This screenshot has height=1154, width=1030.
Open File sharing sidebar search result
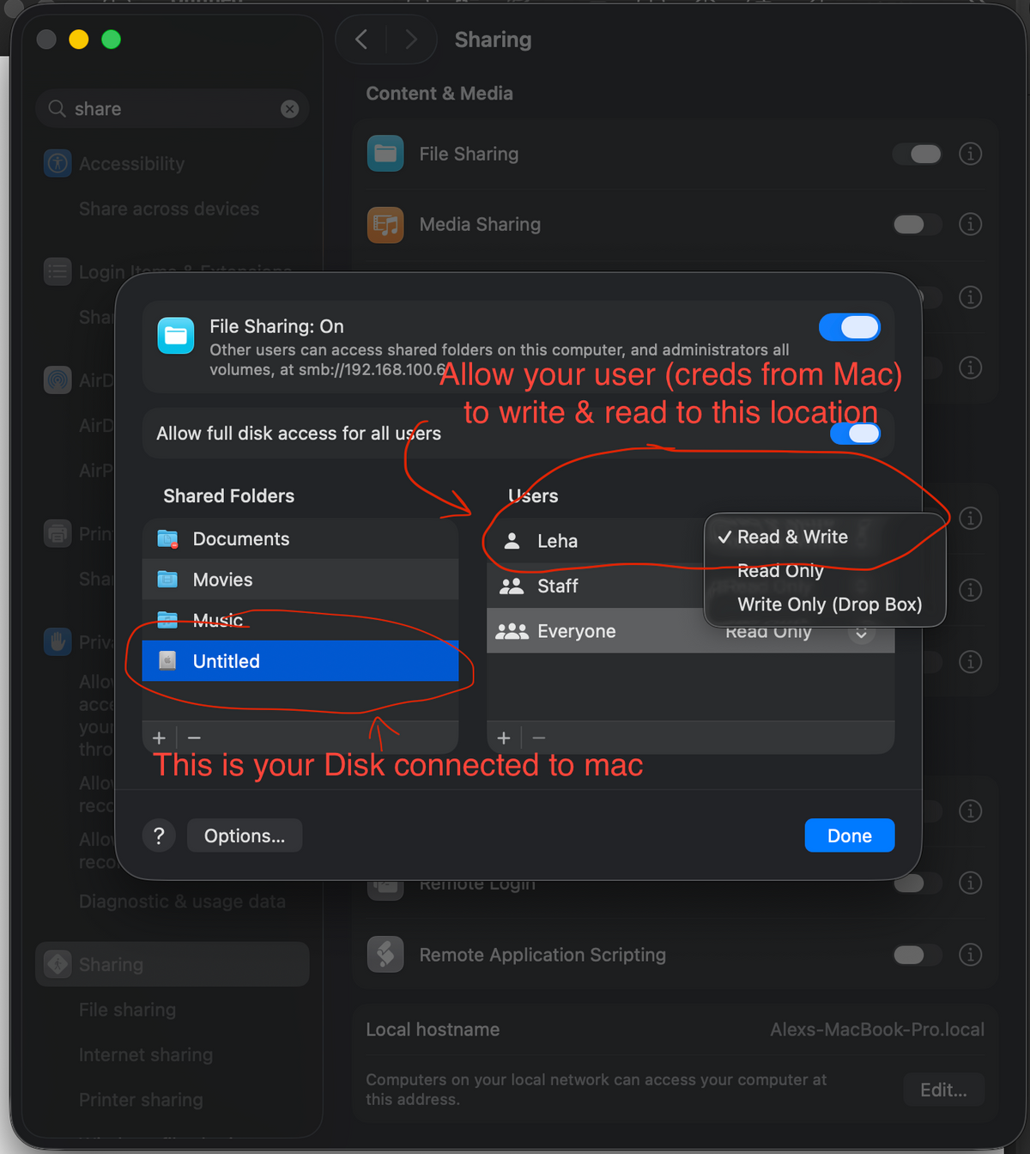pyautogui.click(x=128, y=1010)
